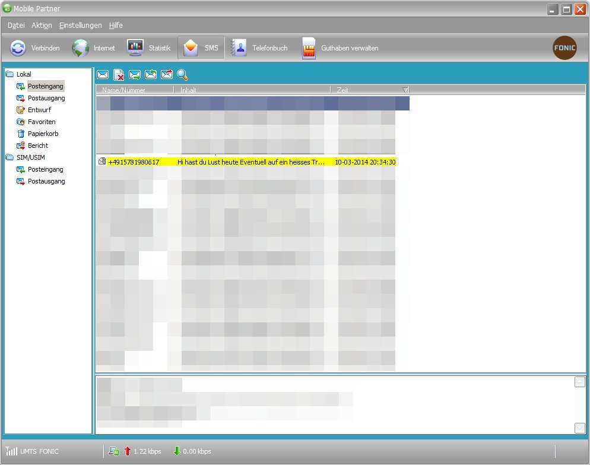590x465 pixels.
Task: Click the delete message icon
Action: tap(119, 75)
